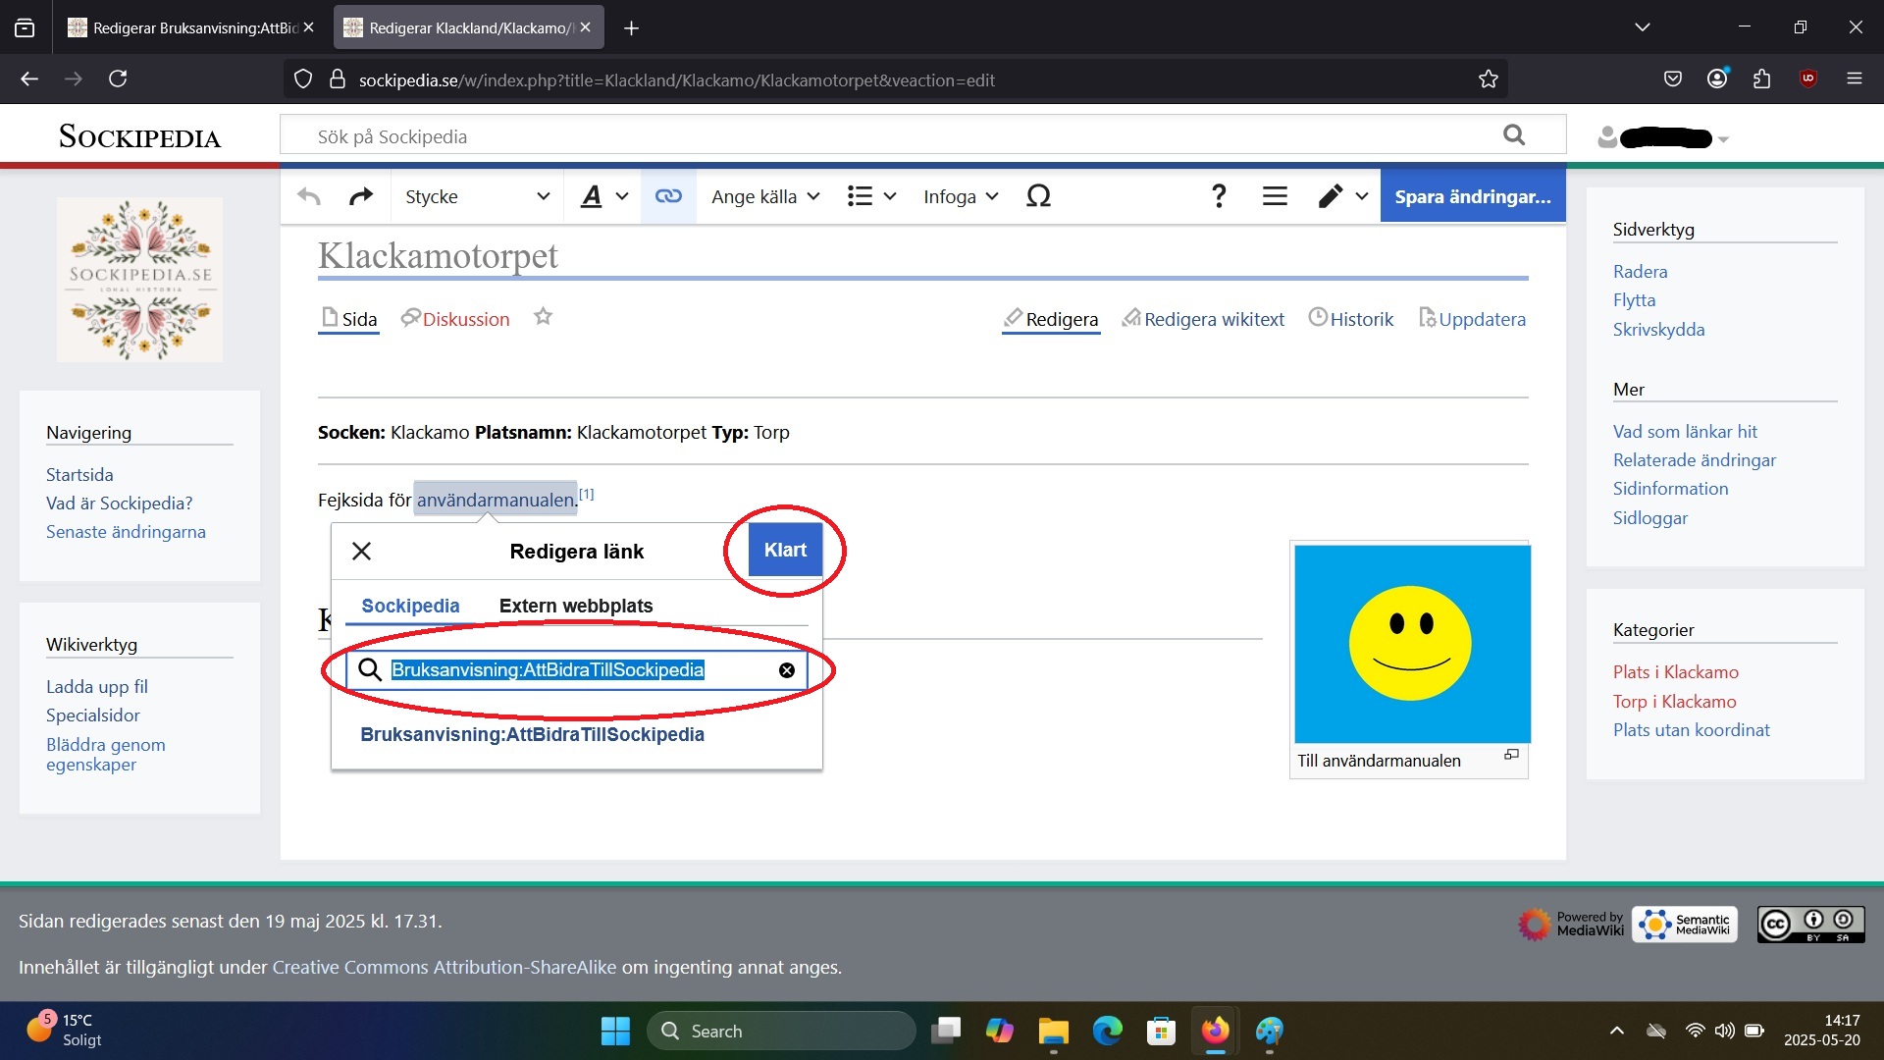Select the Bruksanvisning:AttBidraTillSockipedia search suggestion
Image resolution: width=1884 pixels, height=1060 pixels.
point(532,734)
